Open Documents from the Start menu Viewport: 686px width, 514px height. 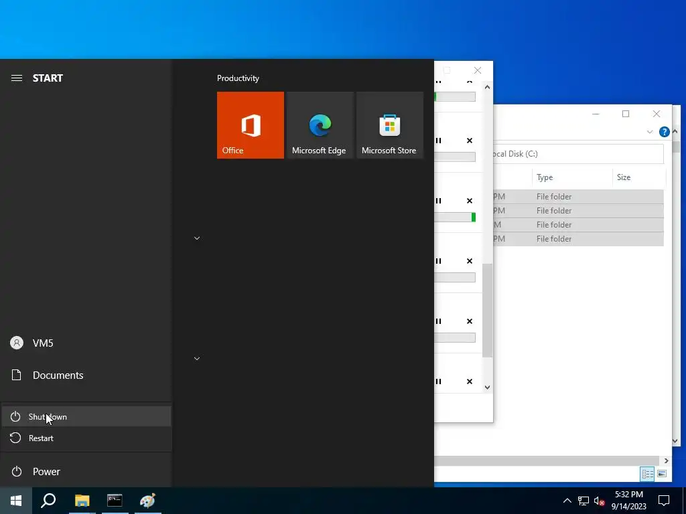tap(86, 375)
